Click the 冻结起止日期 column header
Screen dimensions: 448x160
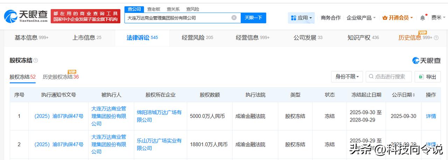366,95
